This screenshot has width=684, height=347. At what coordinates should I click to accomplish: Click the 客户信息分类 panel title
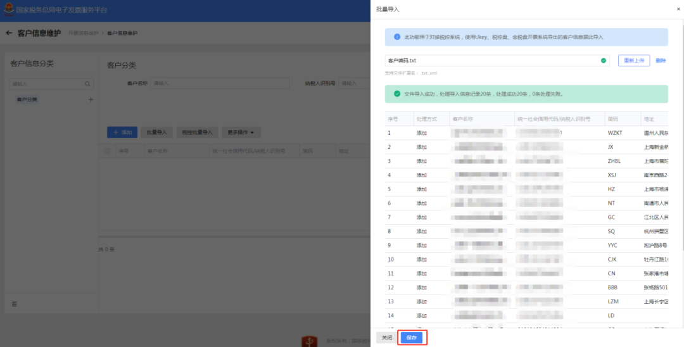coord(32,64)
